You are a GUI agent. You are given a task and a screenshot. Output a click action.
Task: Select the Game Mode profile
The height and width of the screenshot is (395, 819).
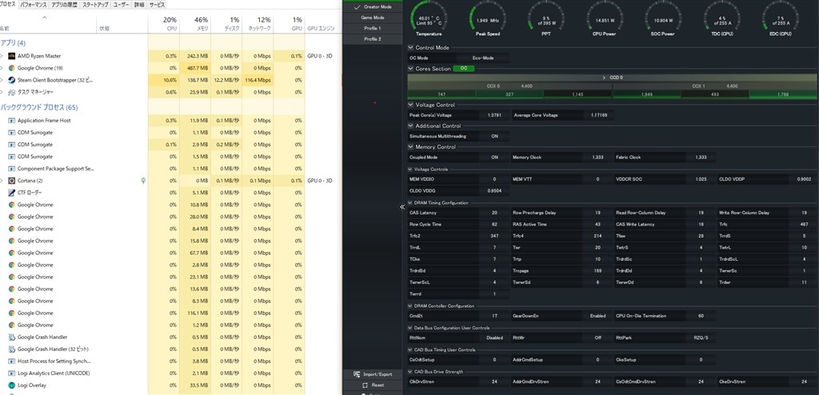click(x=373, y=18)
